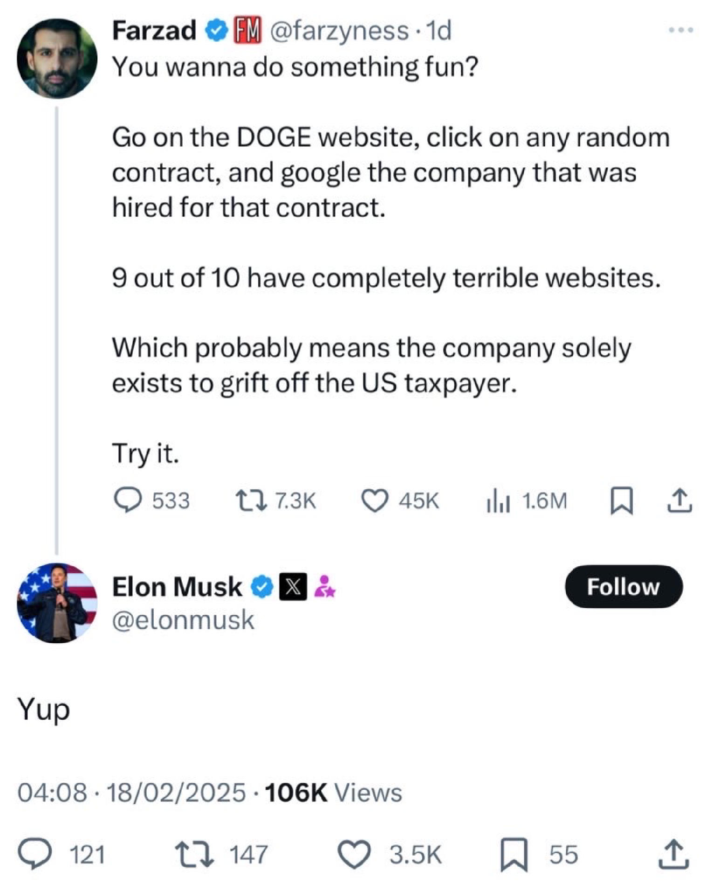Bookmark Farzad's post
The width and height of the screenshot is (713, 895).
[x=622, y=501]
